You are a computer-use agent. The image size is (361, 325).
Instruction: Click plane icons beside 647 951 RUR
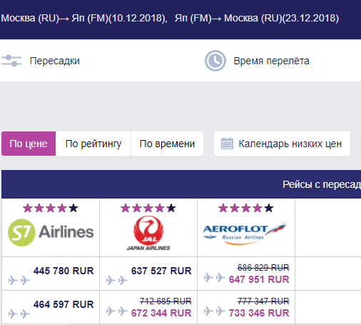click(215, 277)
